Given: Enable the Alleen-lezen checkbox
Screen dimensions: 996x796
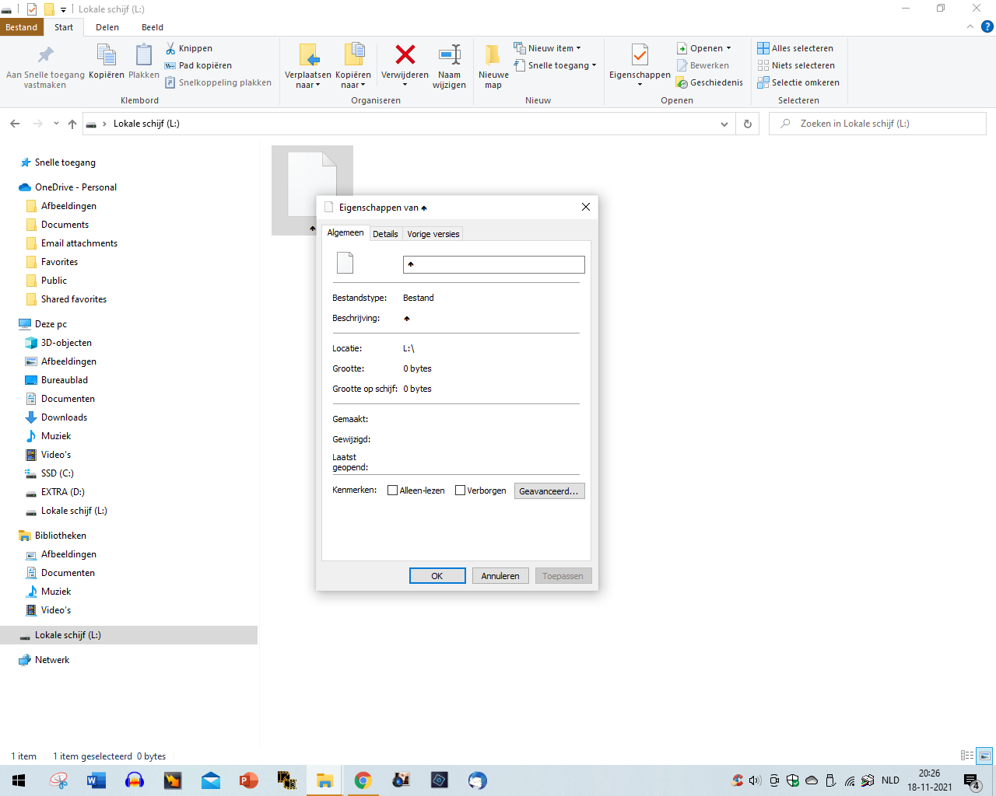Looking at the screenshot, I should 393,491.
